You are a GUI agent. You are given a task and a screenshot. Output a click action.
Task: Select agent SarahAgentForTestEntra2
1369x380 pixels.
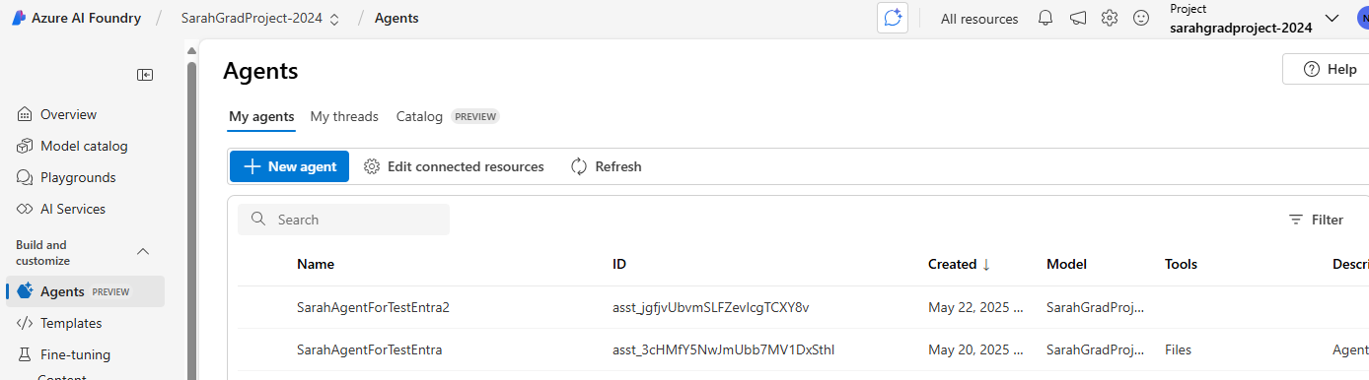(373, 307)
